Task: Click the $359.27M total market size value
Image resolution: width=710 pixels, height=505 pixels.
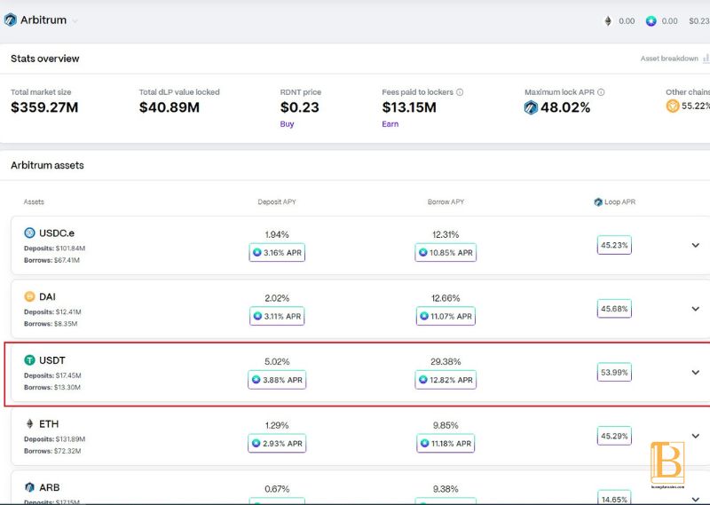Action: [44, 107]
